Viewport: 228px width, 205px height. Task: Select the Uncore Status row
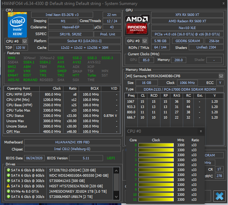click(62, 126)
